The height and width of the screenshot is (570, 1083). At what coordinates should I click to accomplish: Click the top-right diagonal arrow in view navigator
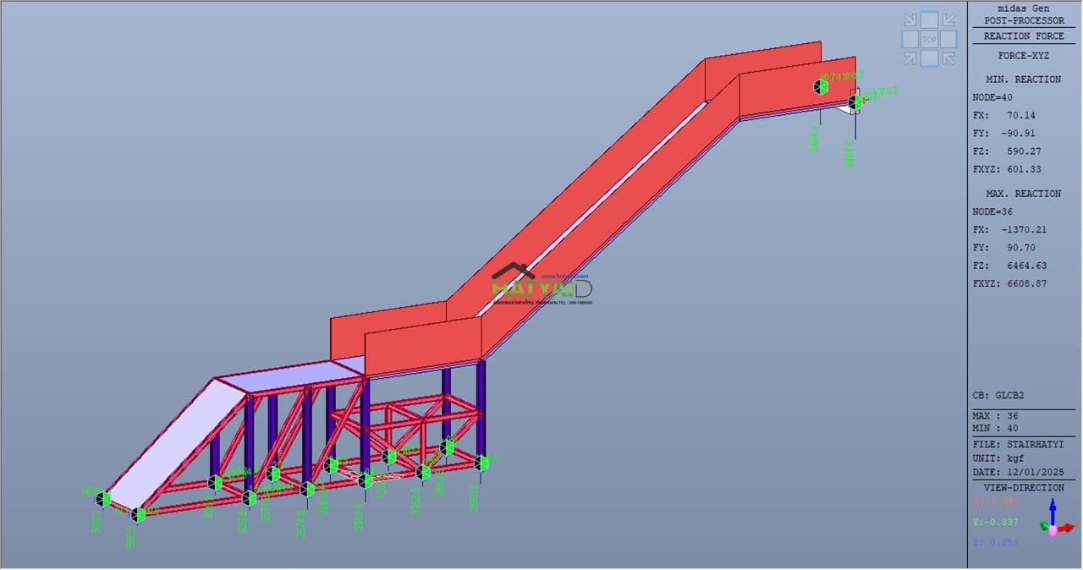pos(948,19)
